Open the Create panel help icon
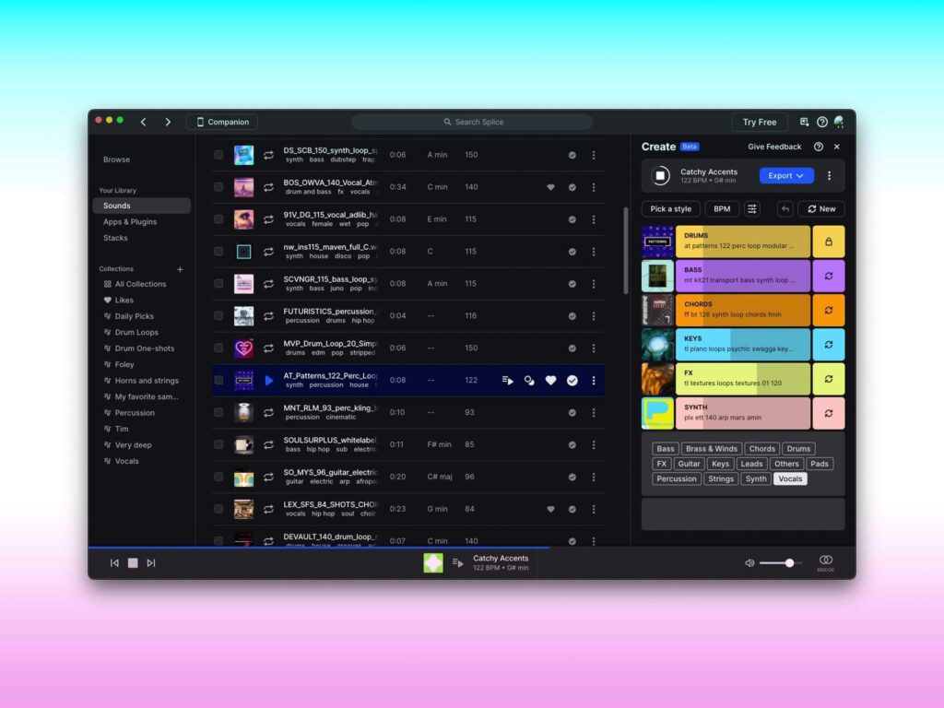Screen dimensions: 944x708 tap(819, 147)
